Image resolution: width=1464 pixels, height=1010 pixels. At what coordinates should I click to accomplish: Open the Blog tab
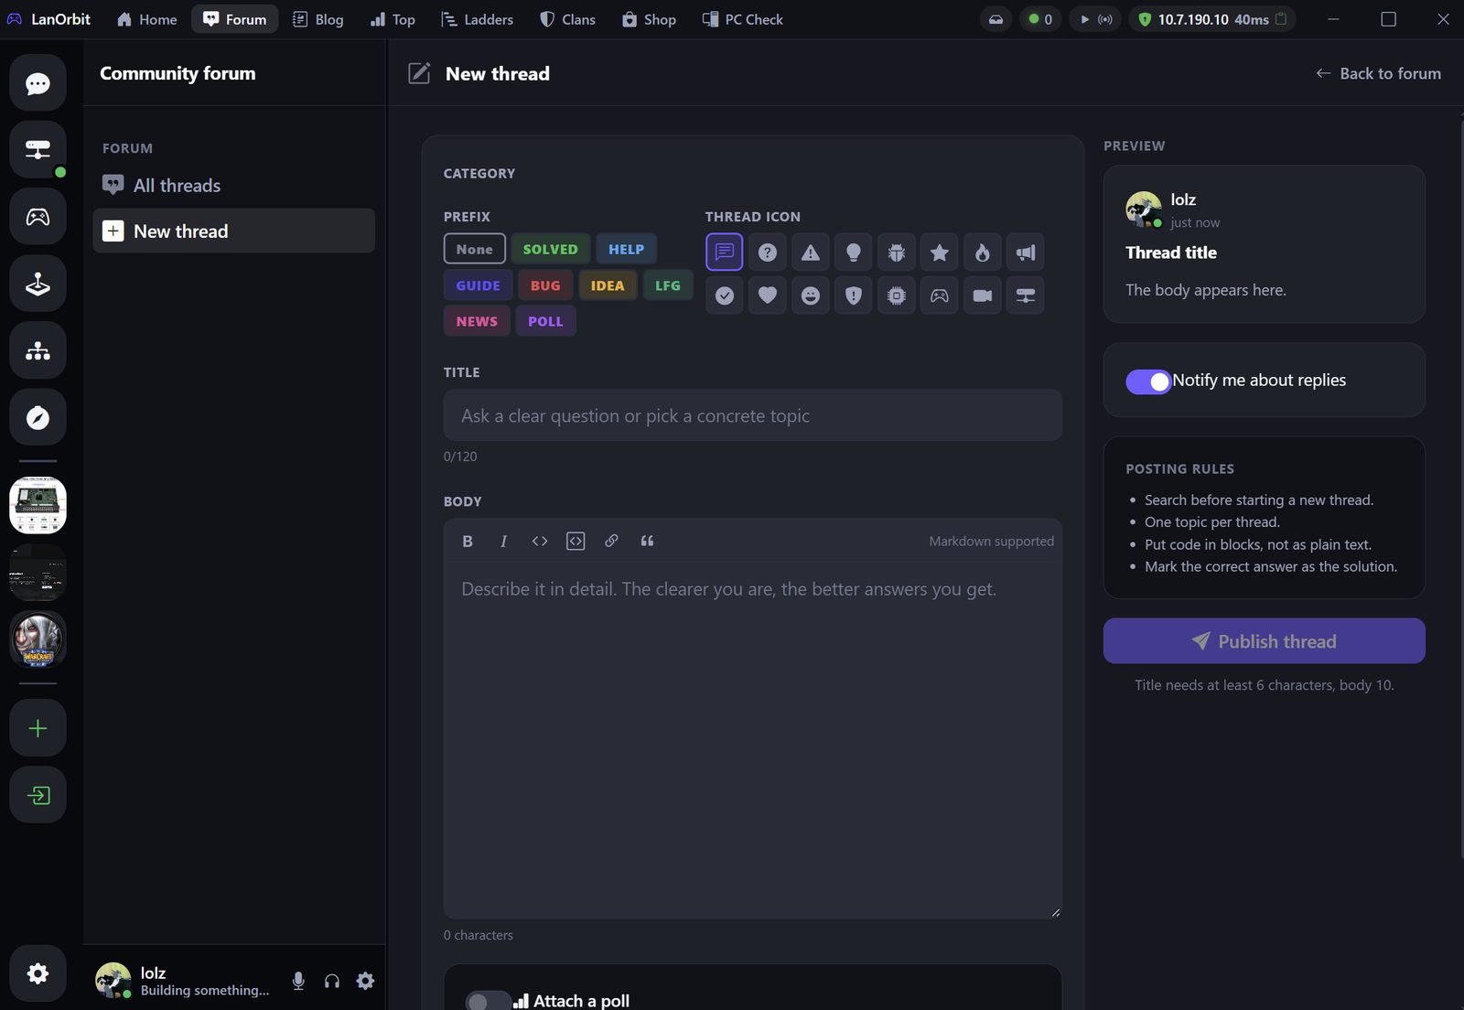click(318, 19)
